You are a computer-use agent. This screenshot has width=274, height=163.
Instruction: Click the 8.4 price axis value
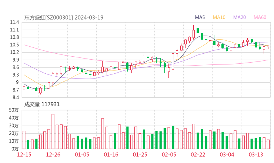[16, 97]
